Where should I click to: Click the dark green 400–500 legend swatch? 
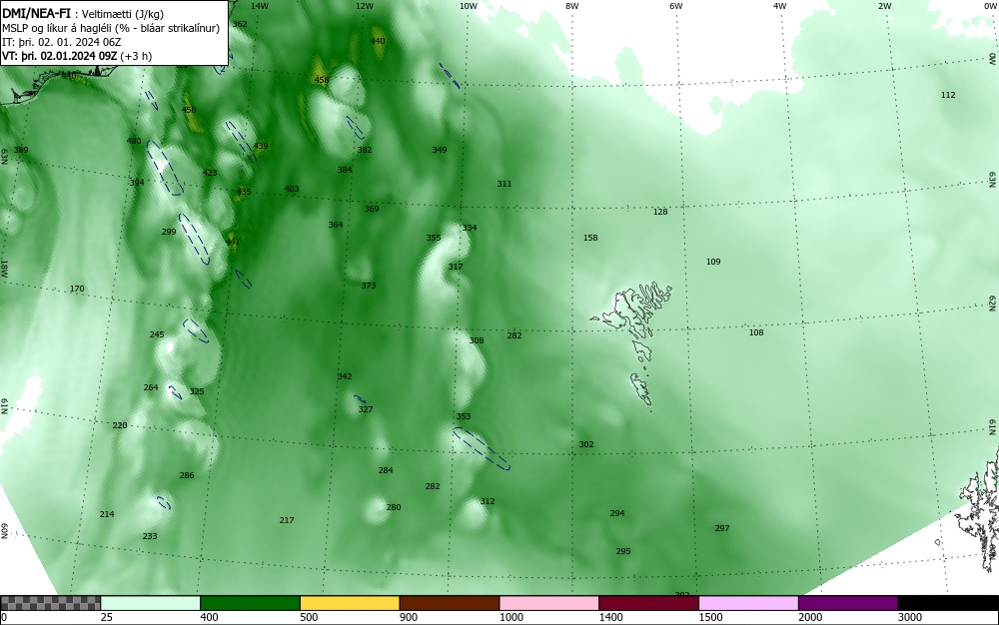(x=250, y=603)
